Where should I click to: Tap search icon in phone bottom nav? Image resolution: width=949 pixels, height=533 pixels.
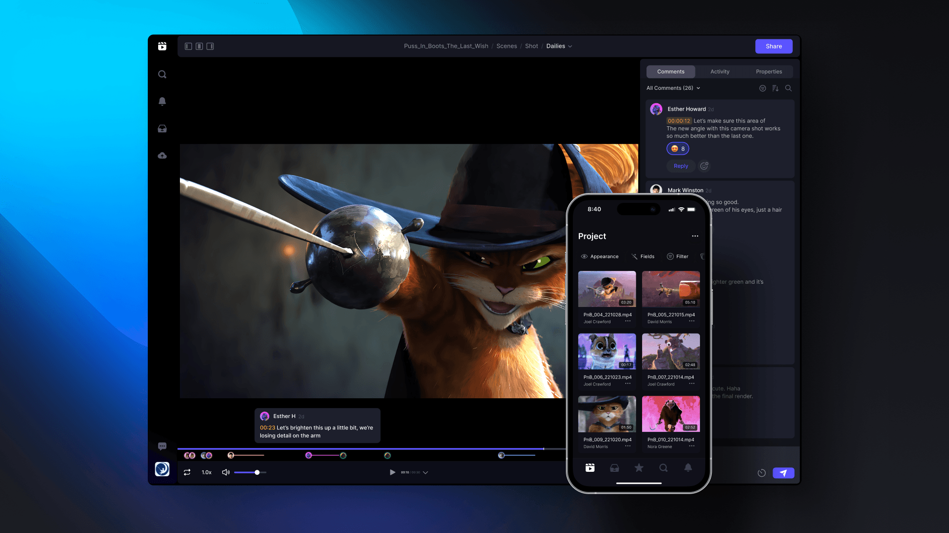663,467
